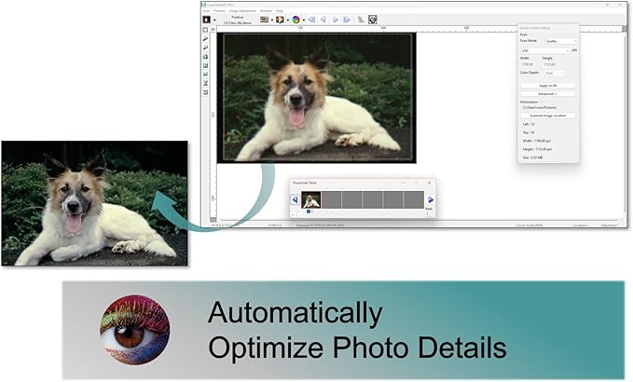This screenshot has width=633, height=382.
Task: Check the checkbox under the second thumbnail slot
Action: [x=330, y=211]
